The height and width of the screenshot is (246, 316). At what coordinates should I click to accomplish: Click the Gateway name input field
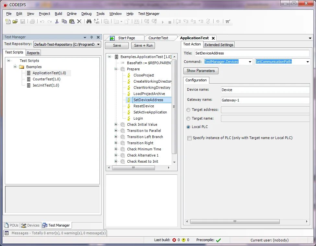tap(265, 100)
